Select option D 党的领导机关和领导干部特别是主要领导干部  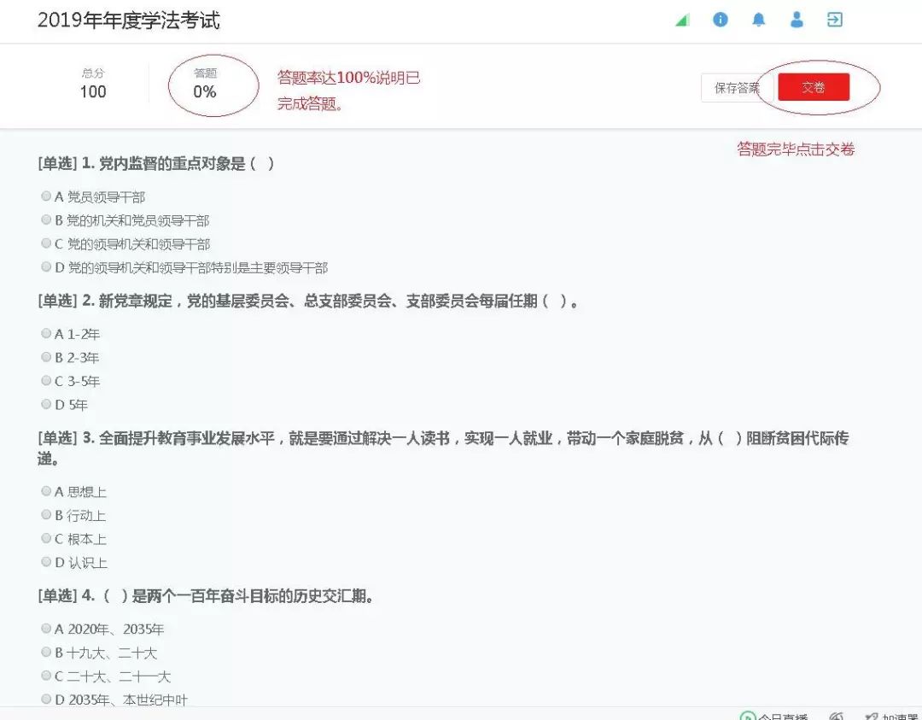coord(46,266)
